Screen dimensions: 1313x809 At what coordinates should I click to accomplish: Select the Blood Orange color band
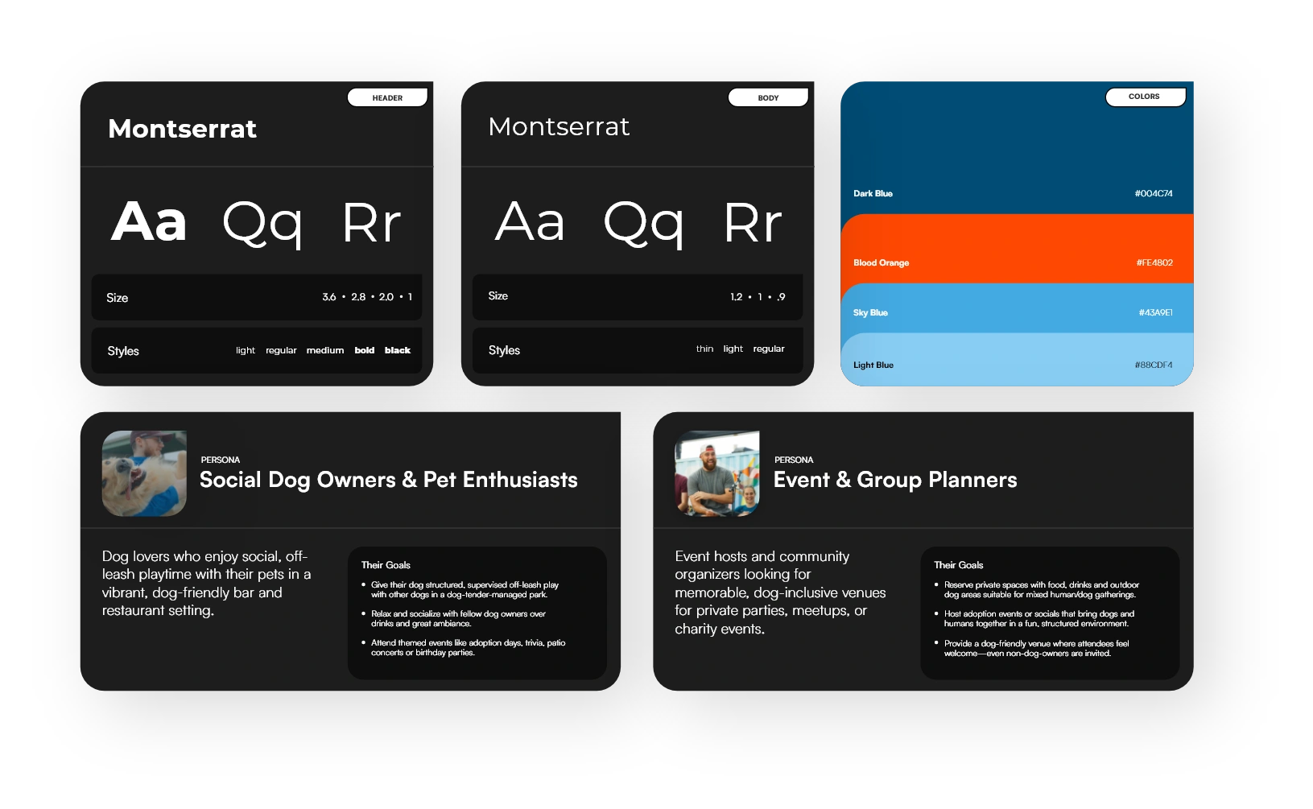pyautogui.click(x=1016, y=248)
